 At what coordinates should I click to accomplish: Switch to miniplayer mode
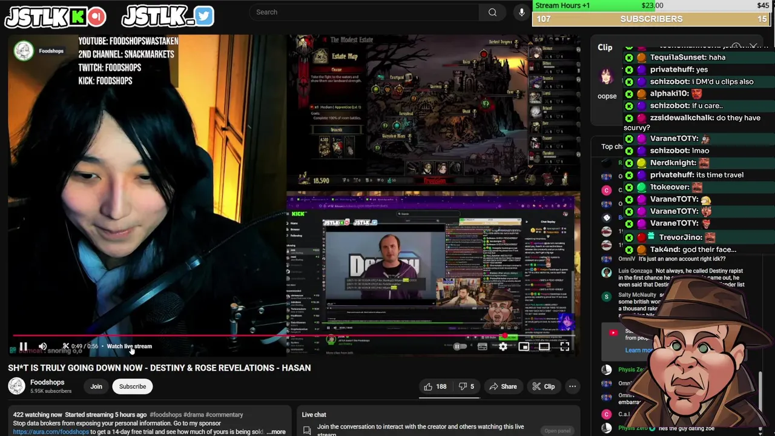[x=524, y=346]
